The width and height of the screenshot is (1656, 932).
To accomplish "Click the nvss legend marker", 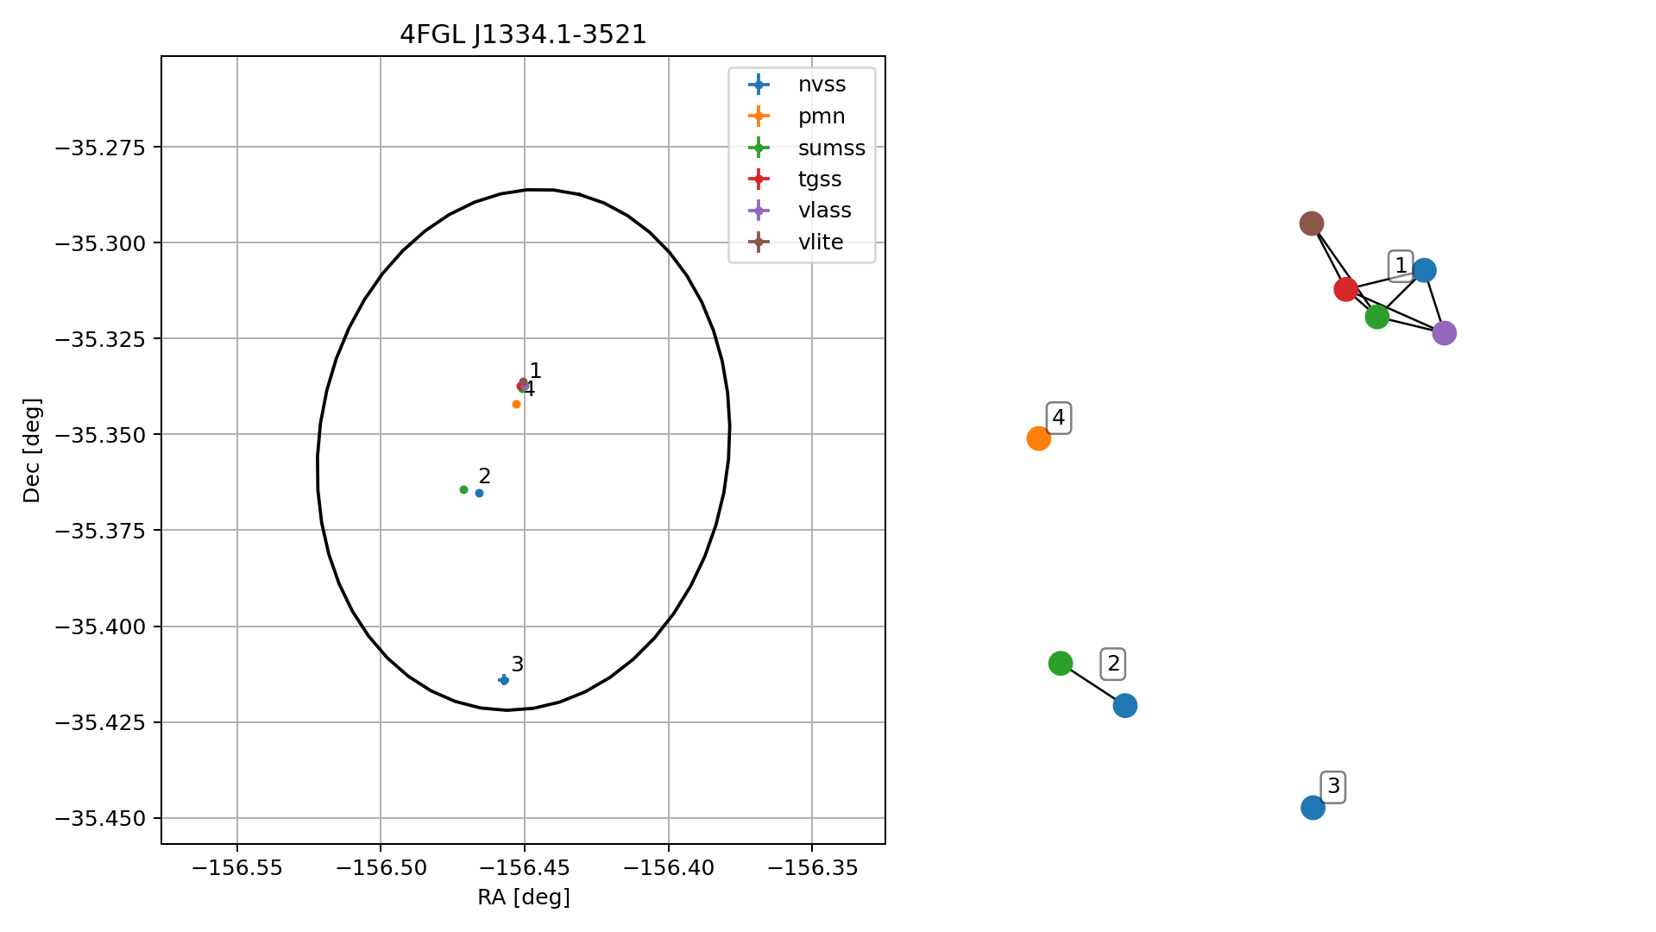I will (759, 85).
